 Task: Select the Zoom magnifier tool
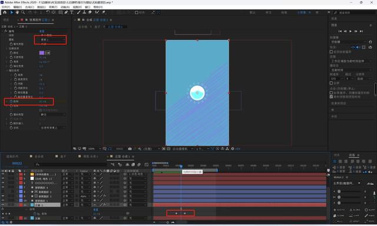click(x=23, y=12)
